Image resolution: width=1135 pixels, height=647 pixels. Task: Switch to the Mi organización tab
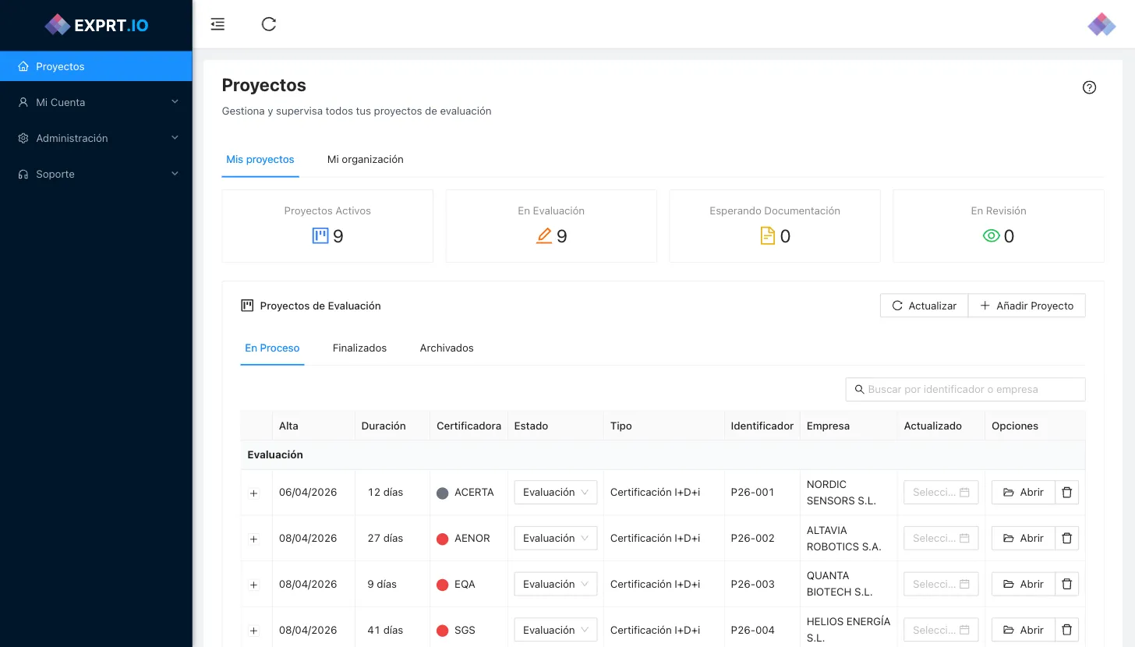[x=366, y=159]
